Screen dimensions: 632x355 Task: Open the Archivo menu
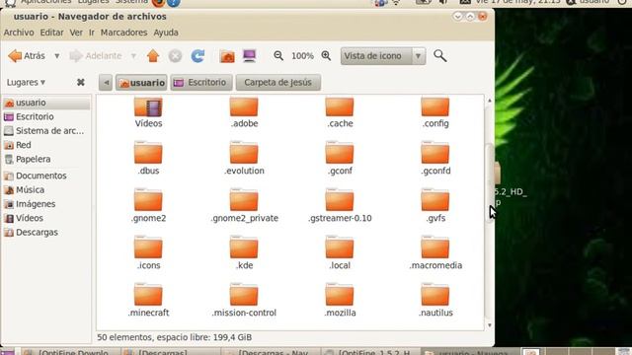point(19,33)
